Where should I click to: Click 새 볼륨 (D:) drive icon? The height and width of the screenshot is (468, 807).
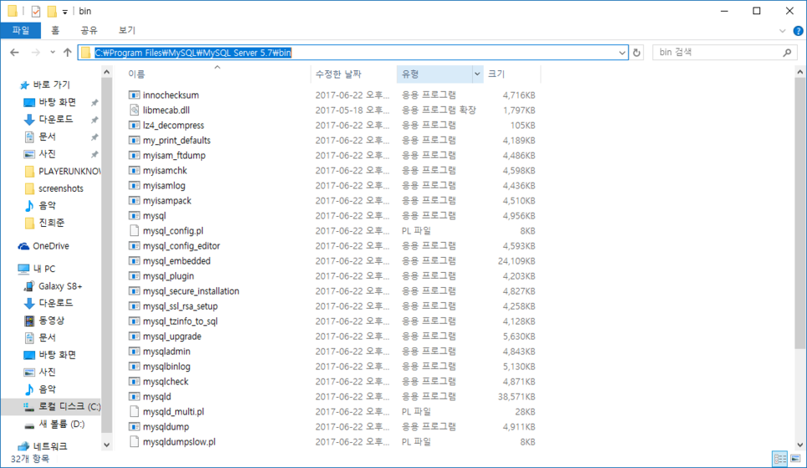[29, 425]
